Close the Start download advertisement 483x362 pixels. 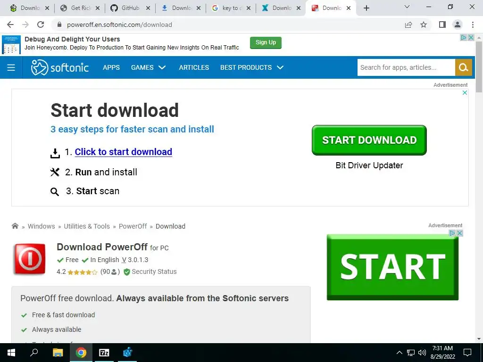pos(465,93)
